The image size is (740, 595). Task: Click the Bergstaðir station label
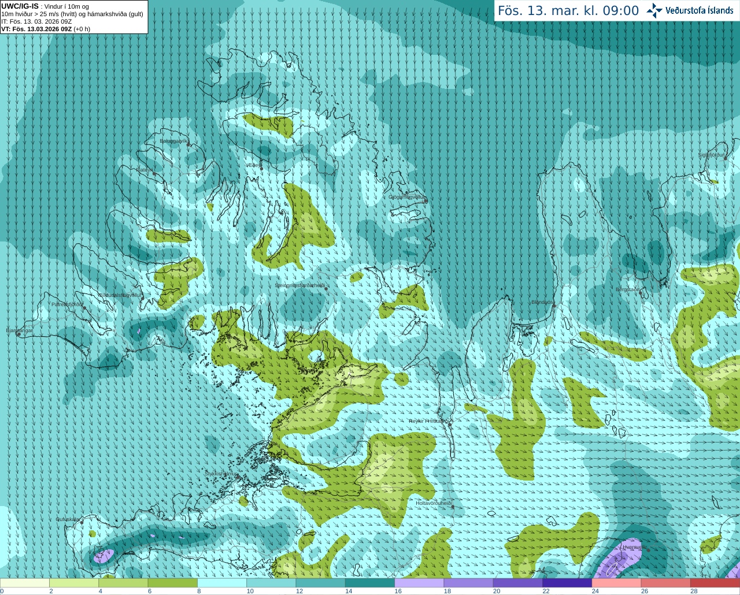coord(628,289)
